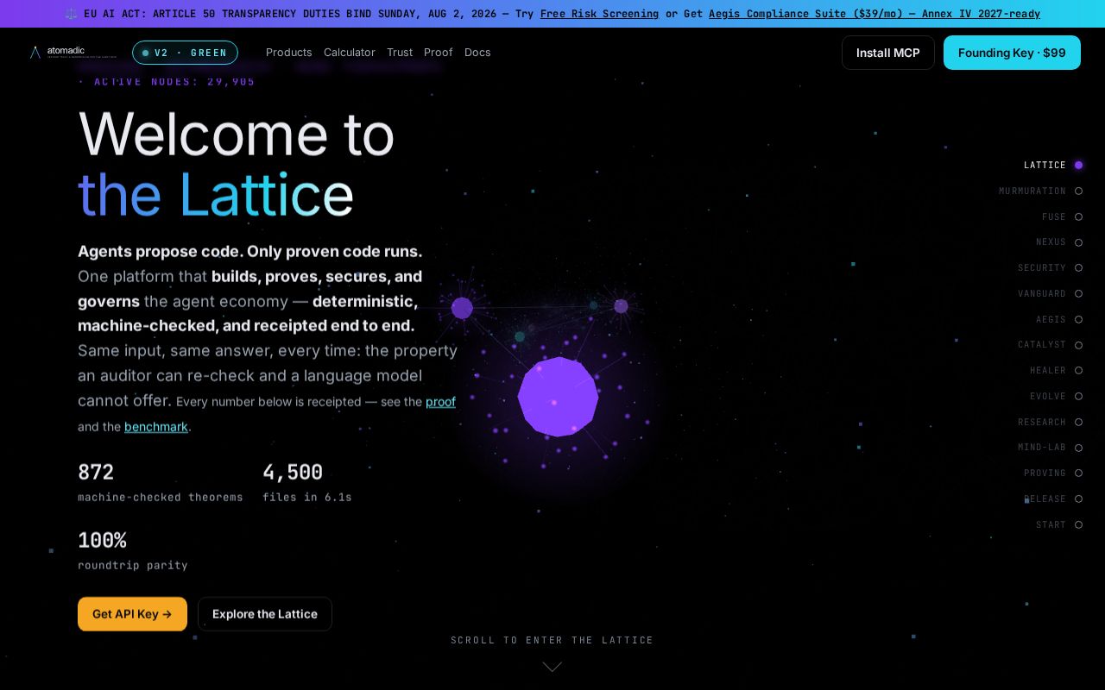Jump to the SECURITY section
Image resolution: width=1105 pixels, height=690 pixels.
pyautogui.click(x=1050, y=268)
